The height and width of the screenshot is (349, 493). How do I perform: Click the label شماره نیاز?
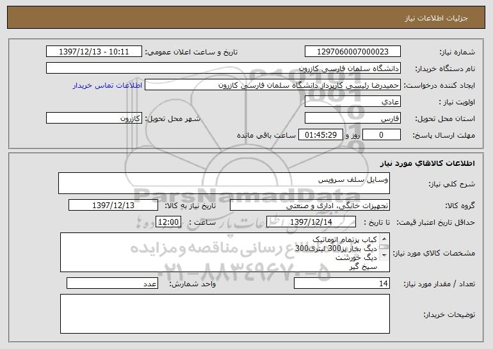tap(457, 52)
